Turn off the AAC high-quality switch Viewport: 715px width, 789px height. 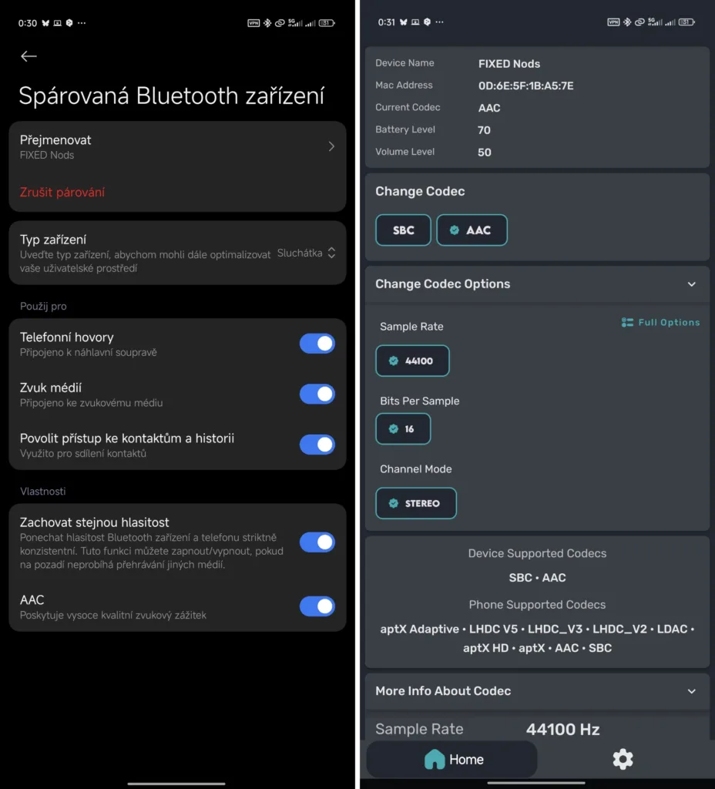317,606
